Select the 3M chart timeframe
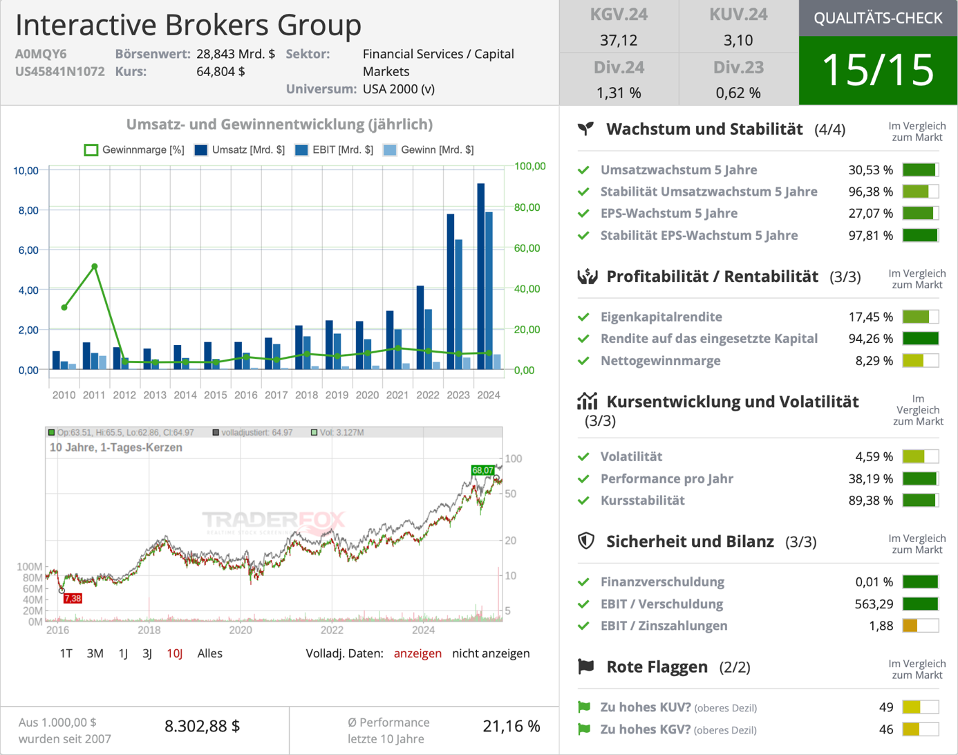958x755 pixels. tap(95, 653)
